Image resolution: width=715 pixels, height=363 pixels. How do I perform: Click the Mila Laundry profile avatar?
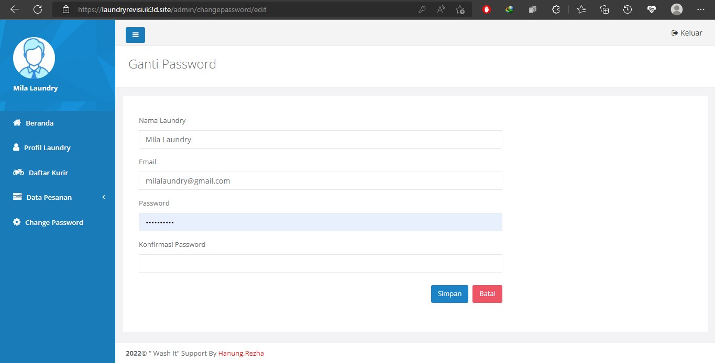[34, 58]
